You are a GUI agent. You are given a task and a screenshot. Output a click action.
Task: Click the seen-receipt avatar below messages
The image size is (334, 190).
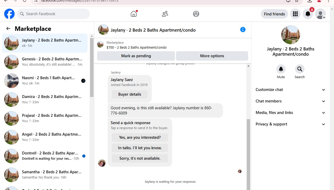[x=240, y=171]
